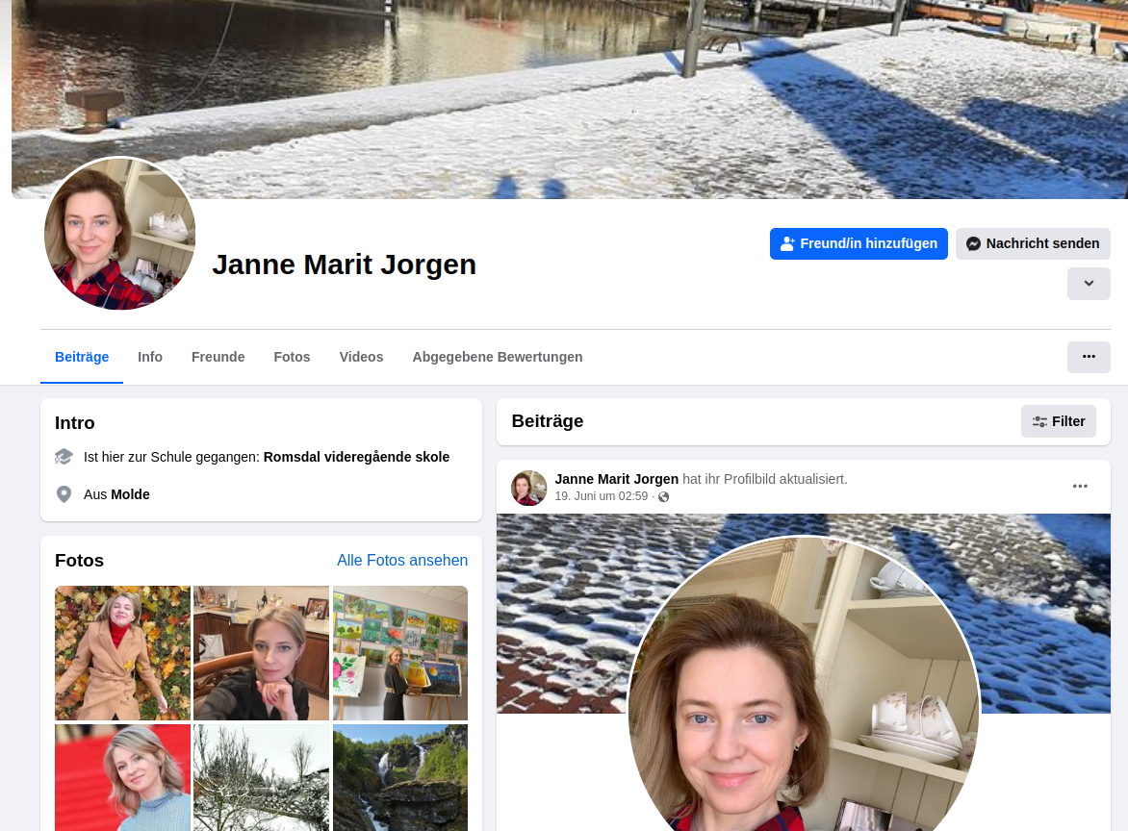Open Janne Marit Jorgen name in post

617,479
